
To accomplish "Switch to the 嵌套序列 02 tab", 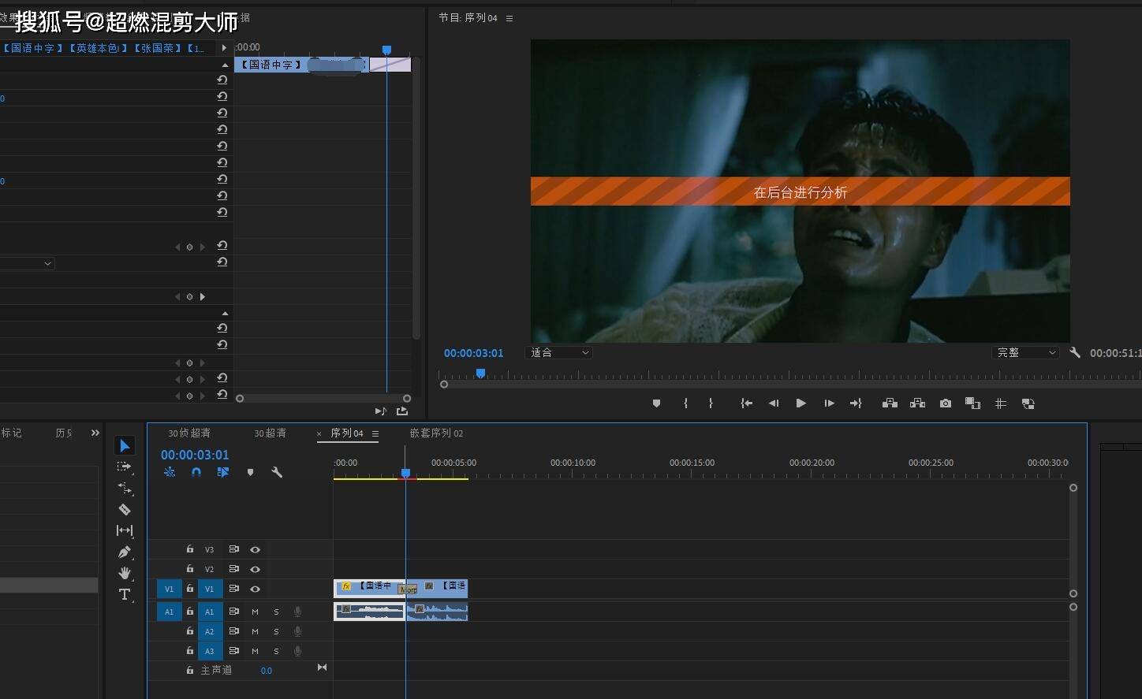I will coord(436,433).
